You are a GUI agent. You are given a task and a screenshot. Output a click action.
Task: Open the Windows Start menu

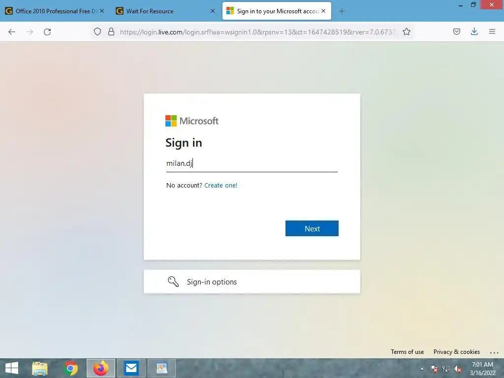coord(12,368)
